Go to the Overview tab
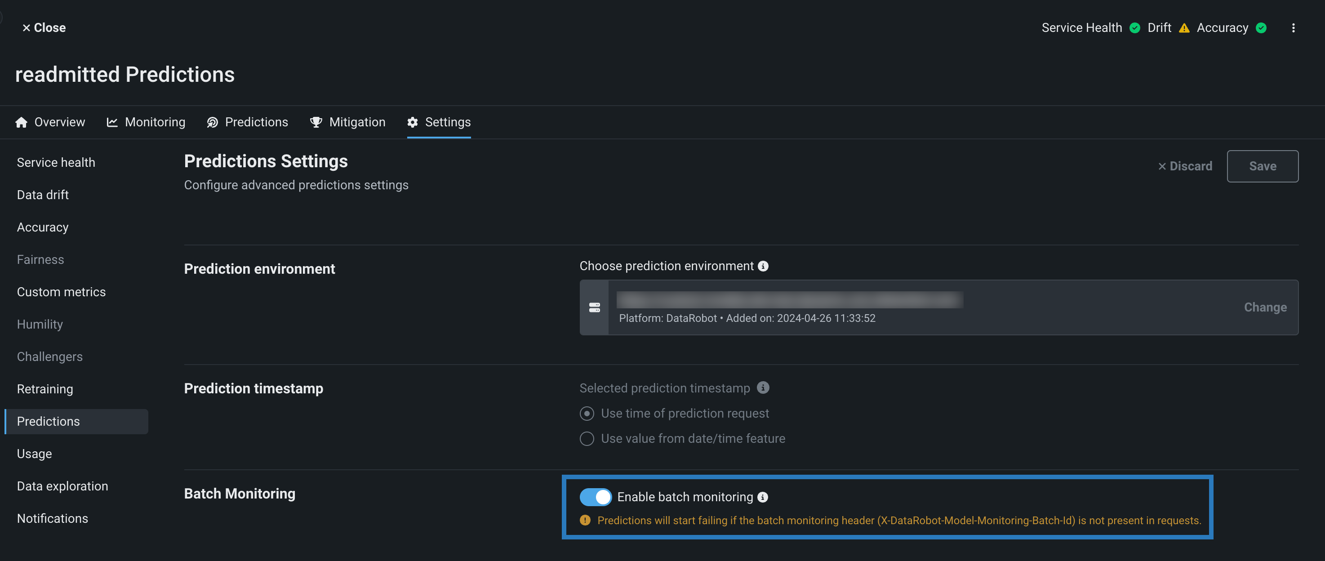 pos(50,122)
